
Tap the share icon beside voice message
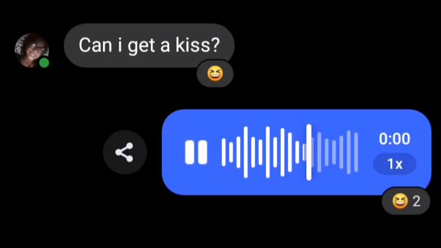pos(124,152)
